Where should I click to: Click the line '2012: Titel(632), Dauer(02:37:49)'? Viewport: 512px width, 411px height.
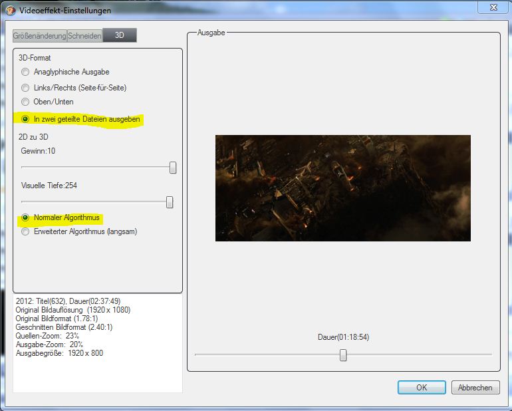click(x=68, y=301)
